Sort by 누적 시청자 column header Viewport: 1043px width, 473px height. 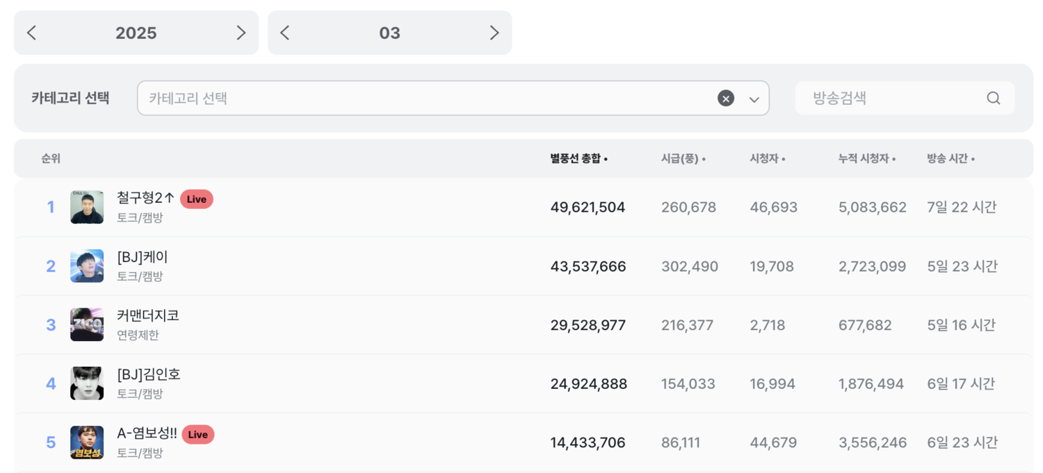tap(866, 159)
